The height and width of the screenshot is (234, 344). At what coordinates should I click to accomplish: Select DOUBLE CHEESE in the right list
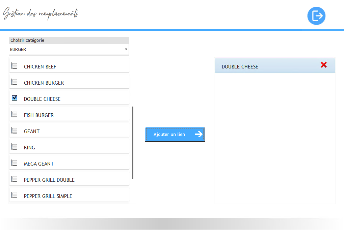240,67
